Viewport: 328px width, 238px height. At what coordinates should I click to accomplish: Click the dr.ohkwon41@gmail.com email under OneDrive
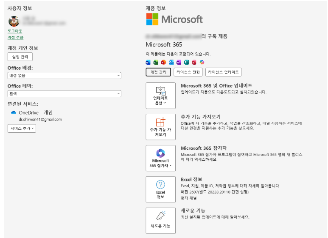[40, 119]
